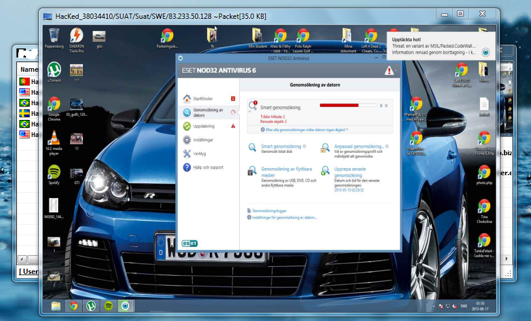Image resolution: width=531 pixels, height=321 pixels.
Task: Open the Polo Ralph Lauren Golf shortcut
Action: [x=303, y=41]
